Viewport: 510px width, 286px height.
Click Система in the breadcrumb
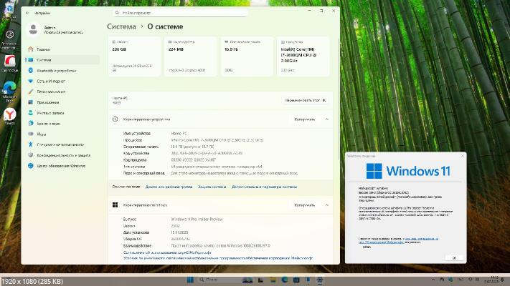coord(121,26)
